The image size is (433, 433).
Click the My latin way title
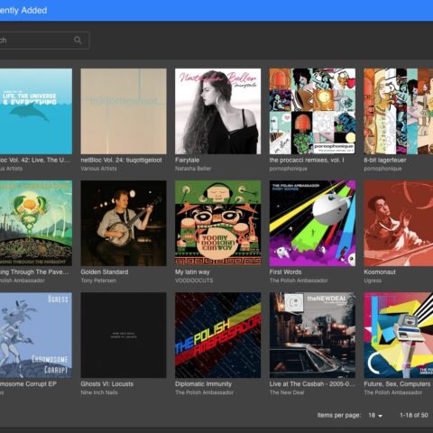192,272
